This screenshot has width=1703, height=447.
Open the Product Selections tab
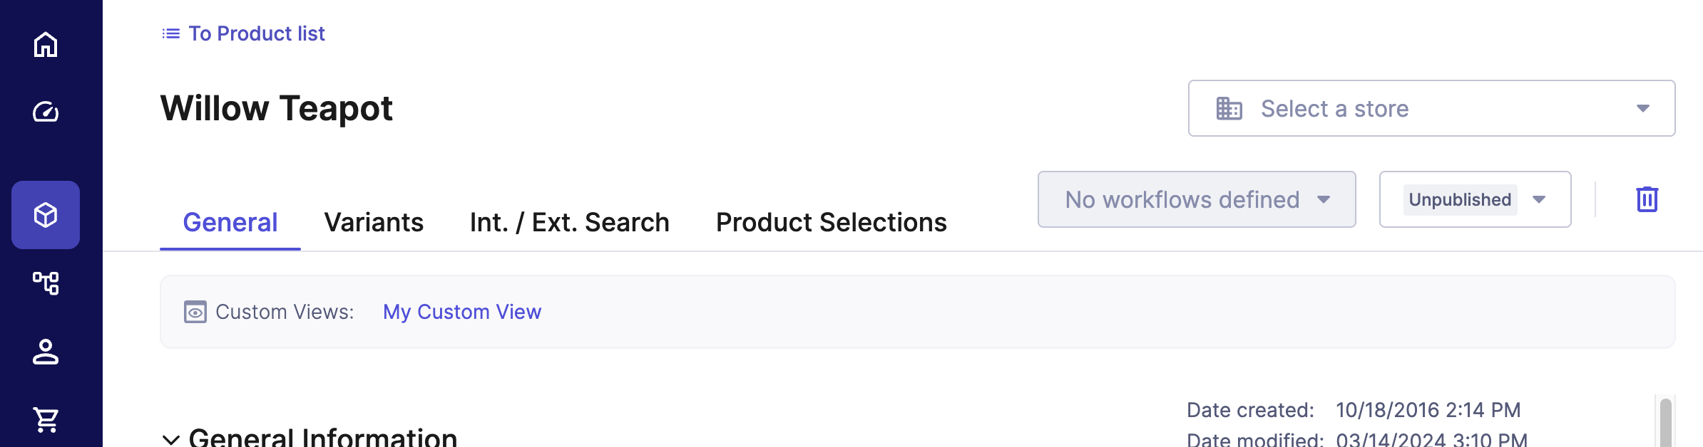click(831, 223)
